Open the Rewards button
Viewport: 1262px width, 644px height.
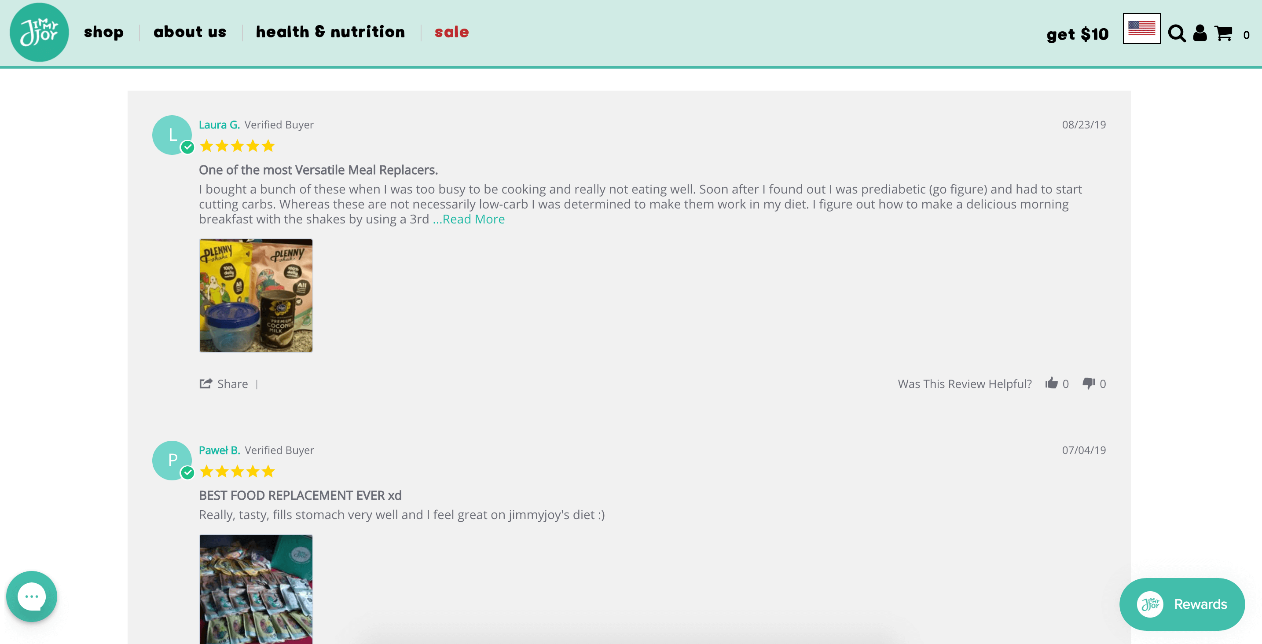tap(1181, 604)
